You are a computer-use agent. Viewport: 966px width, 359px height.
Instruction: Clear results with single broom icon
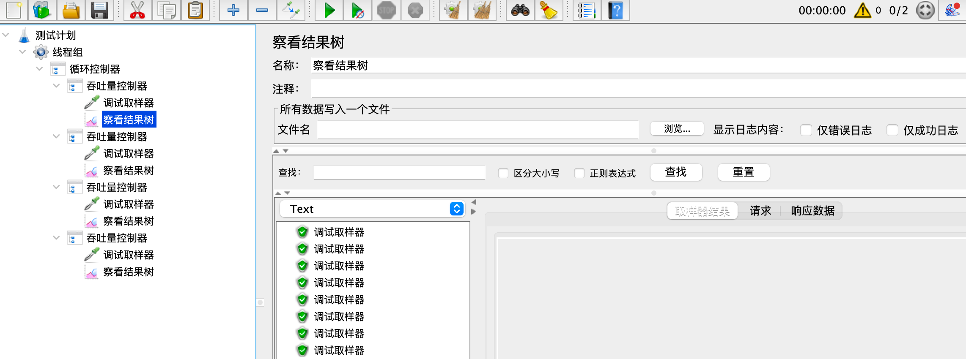(x=453, y=10)
